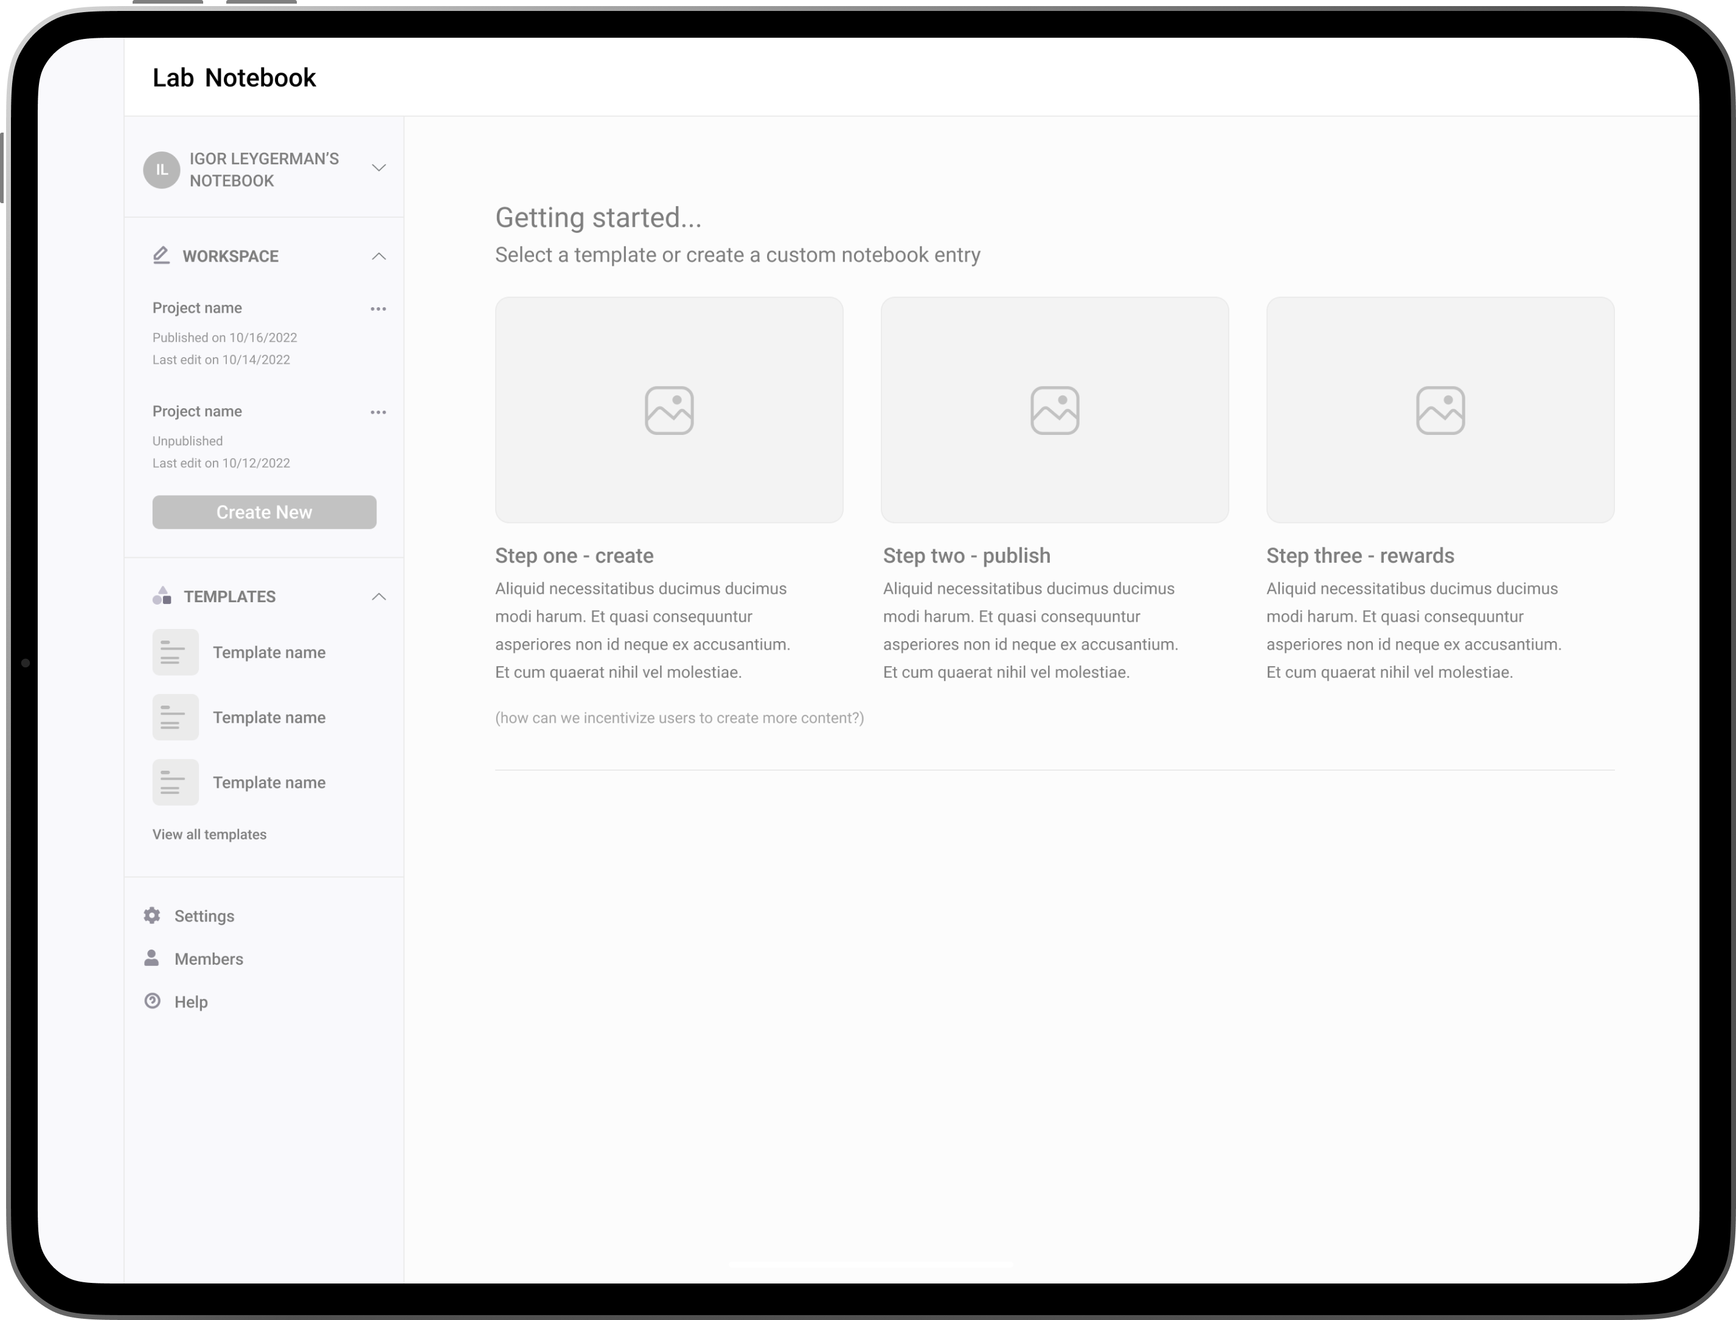Image resolution: width=1736 pixels, height=1320 pixels.
Task: Expand the Igor Leygerman's Notebook dropdown
Action: [378, 168]
